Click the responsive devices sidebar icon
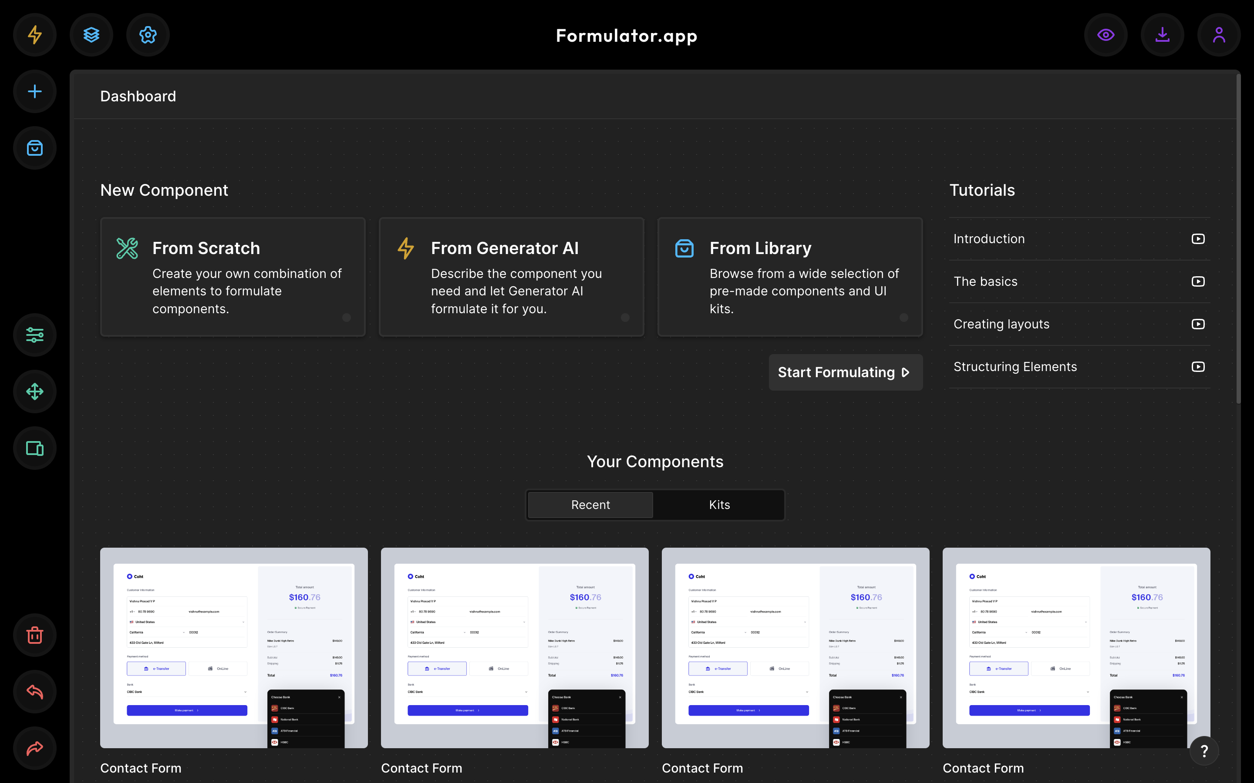 coord(35,448)
